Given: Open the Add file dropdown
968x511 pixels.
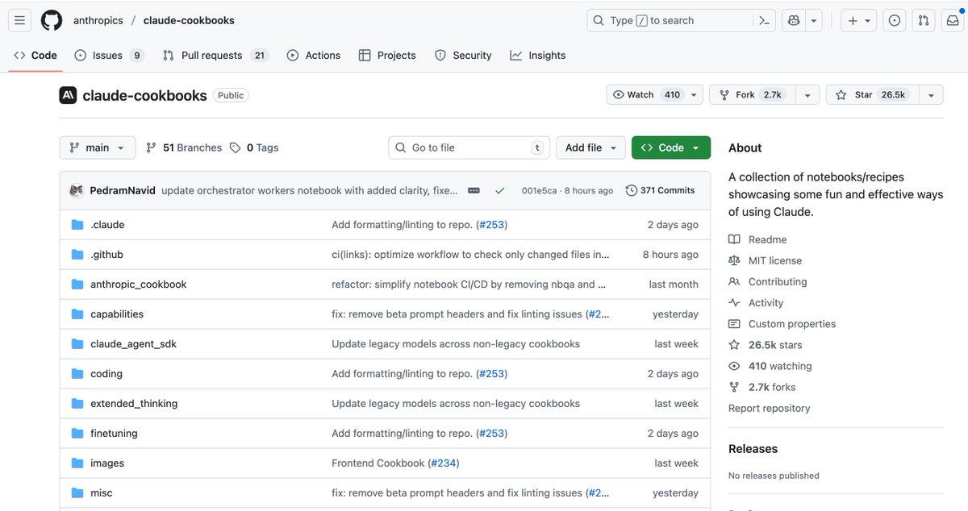Looking at the screenshot, I should tap(590, 147).
